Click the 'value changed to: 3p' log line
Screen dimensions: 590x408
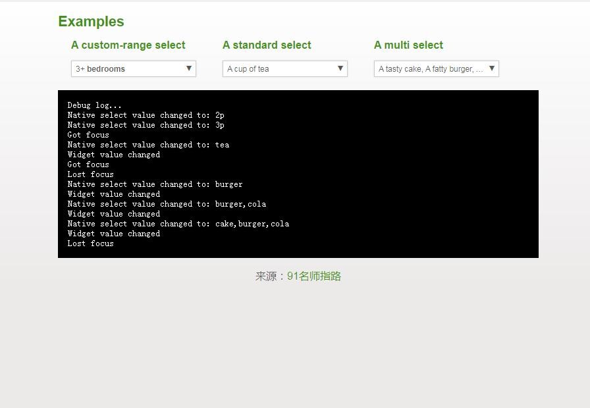point(146,125)
